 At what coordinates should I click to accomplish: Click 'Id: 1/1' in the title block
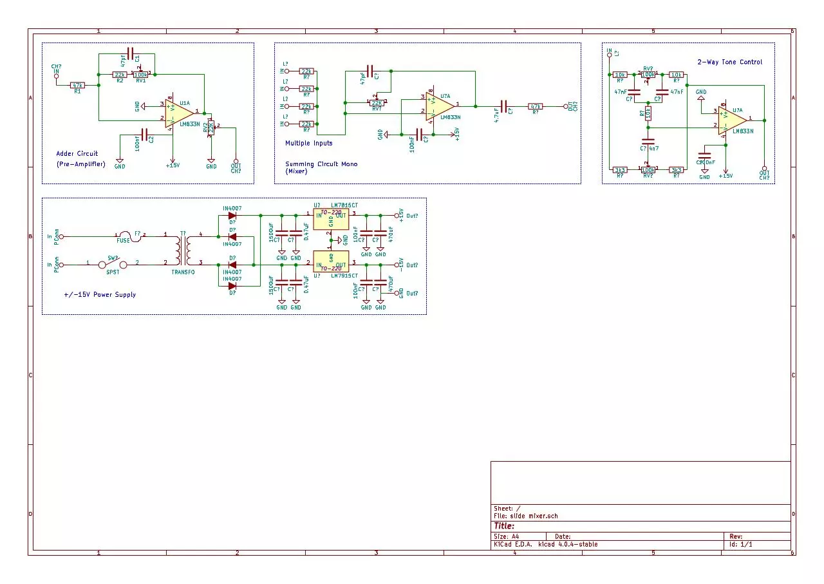(741, 545)
